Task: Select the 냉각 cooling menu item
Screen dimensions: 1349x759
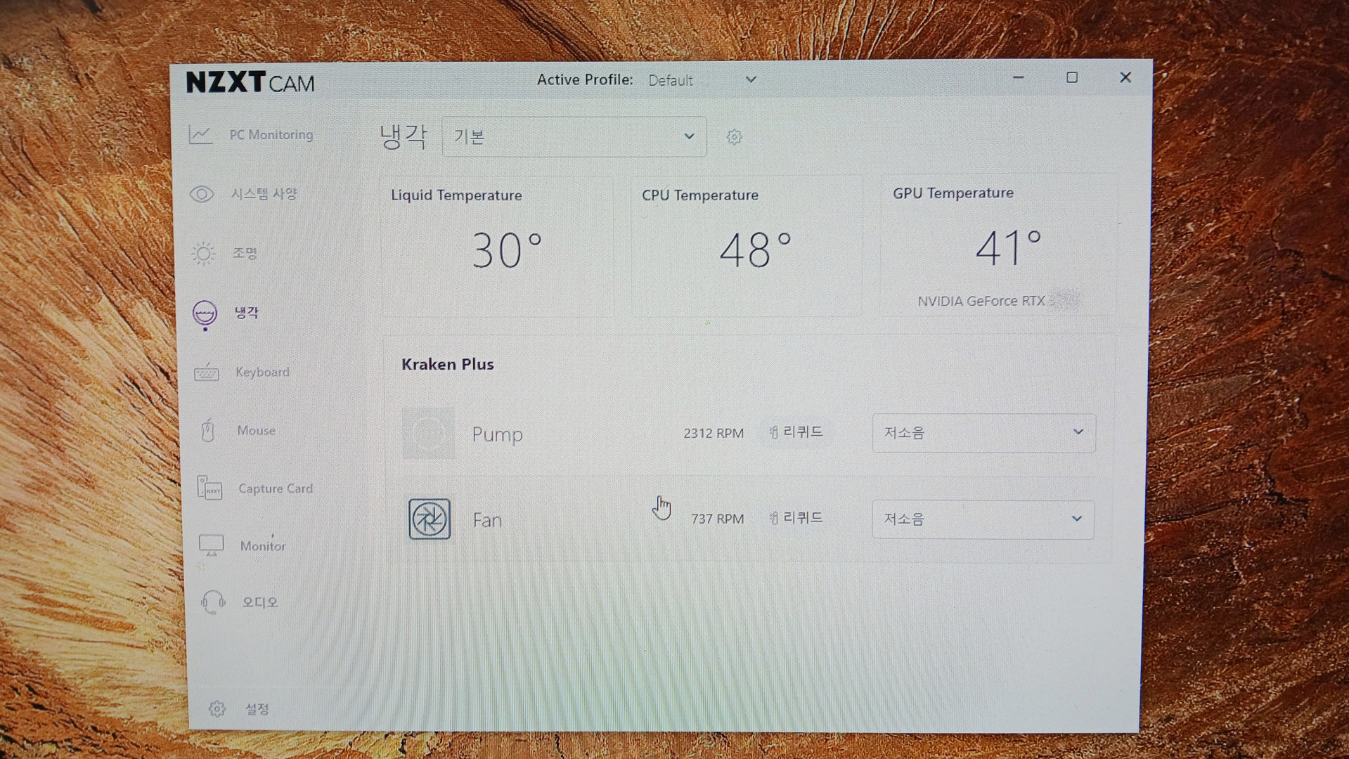Action: [245, 313]
